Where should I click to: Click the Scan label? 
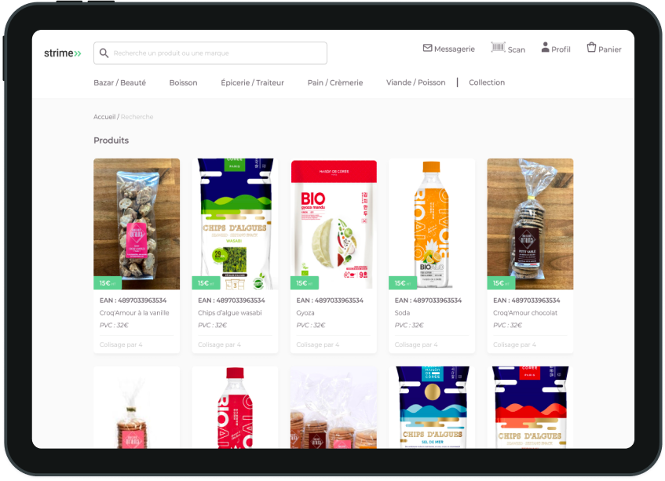(517, 50)
